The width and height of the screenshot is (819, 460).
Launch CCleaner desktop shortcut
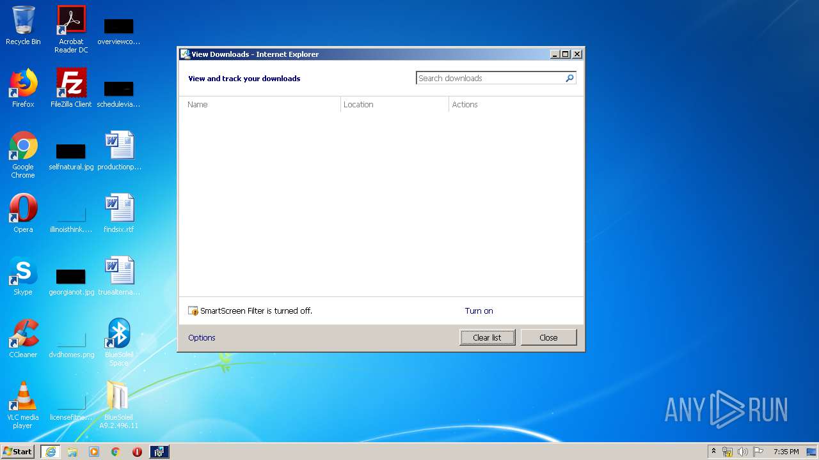click(23, 339)
